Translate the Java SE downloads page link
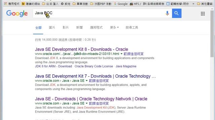Screen dimensions: 215x120 point(99,103)
